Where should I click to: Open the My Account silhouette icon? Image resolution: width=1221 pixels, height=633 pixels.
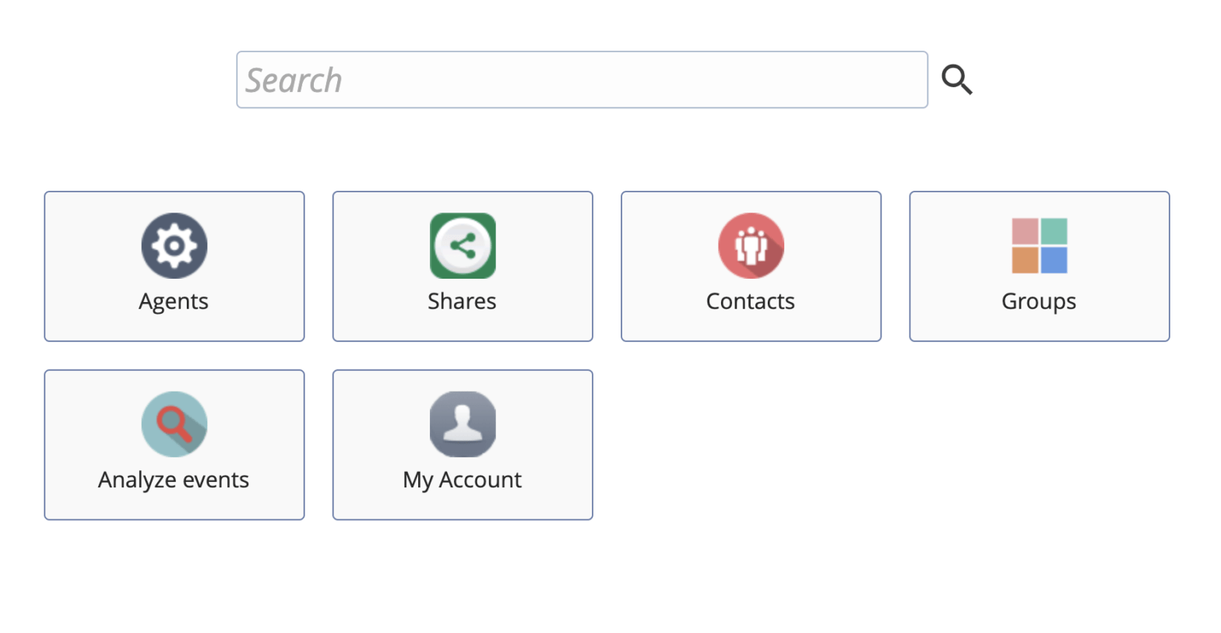[463, 424]
